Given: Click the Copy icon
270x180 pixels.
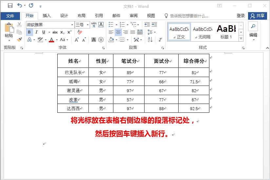Looking at the screenshot, I should click(19, 32).
